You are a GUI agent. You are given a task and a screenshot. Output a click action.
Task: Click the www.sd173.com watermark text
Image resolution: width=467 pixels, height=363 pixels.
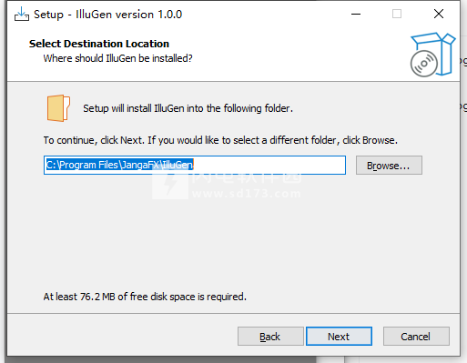click(x=247, y=194)
